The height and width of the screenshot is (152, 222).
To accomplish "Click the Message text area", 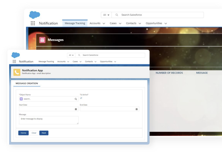I will (48, 120).
